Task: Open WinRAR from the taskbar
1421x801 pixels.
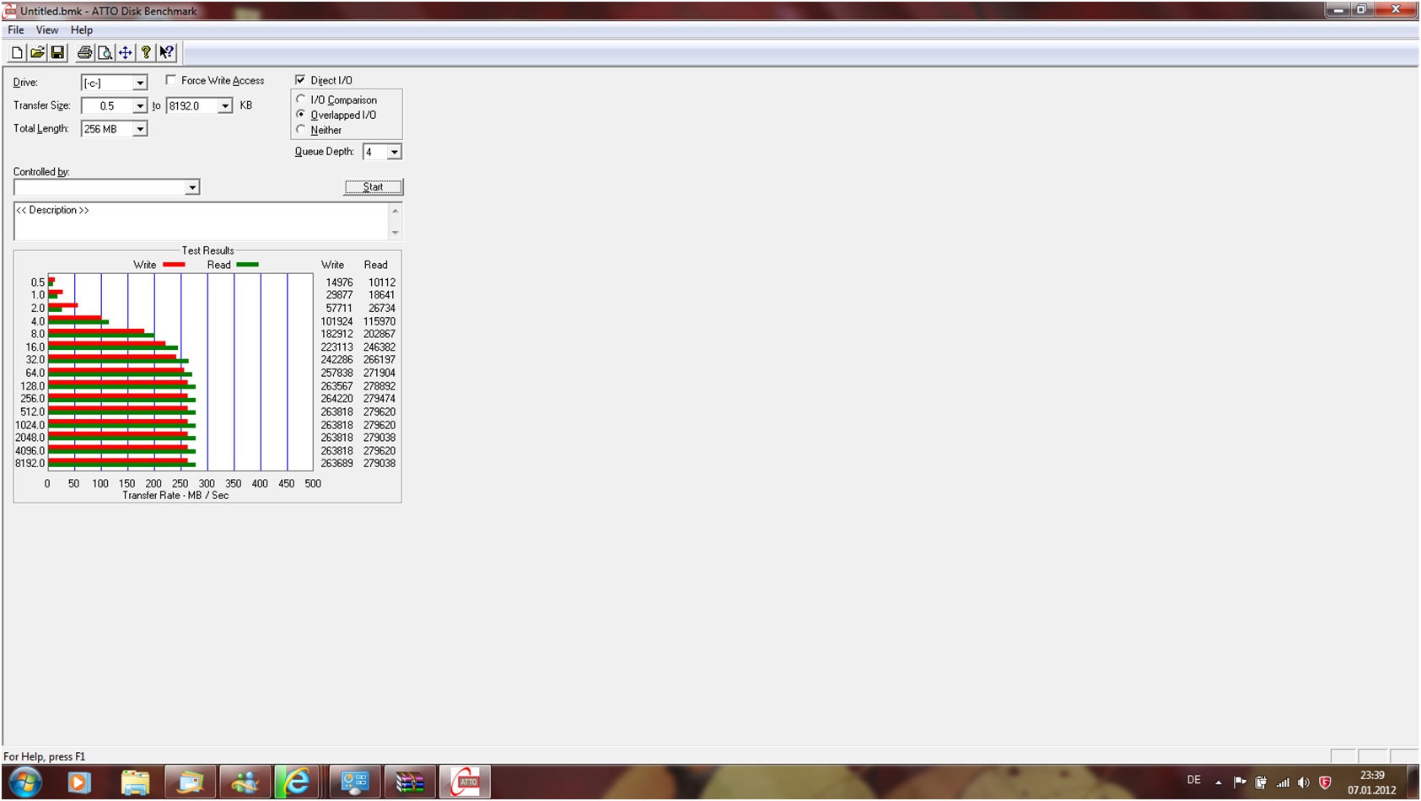Action: 410,782
